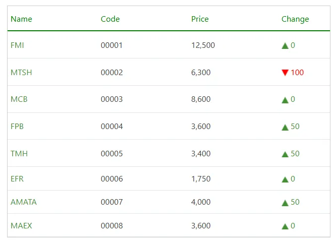This screenshot has width=335, height=244.
Task: Open the AMATA stock link
Action: pos(24,202)
